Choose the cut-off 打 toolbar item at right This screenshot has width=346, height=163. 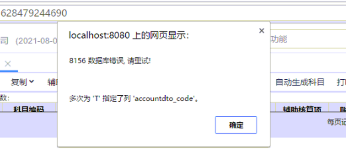[341, 82]
